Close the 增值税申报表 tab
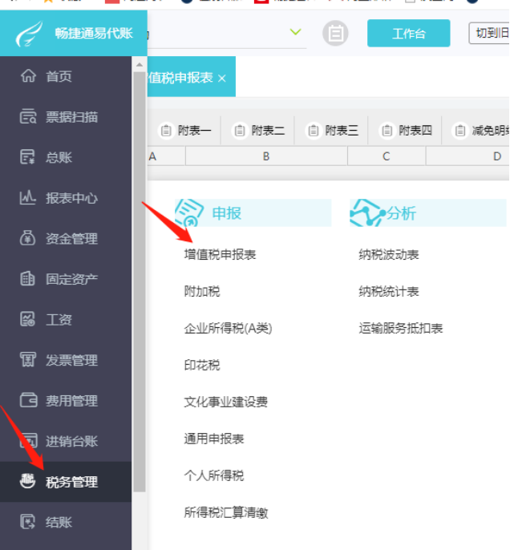The width and height of the screenshot is (510, 550). 222,79
